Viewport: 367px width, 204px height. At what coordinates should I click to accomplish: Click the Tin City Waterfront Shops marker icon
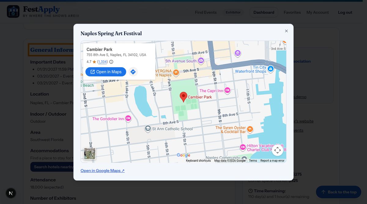click(270, 69)
